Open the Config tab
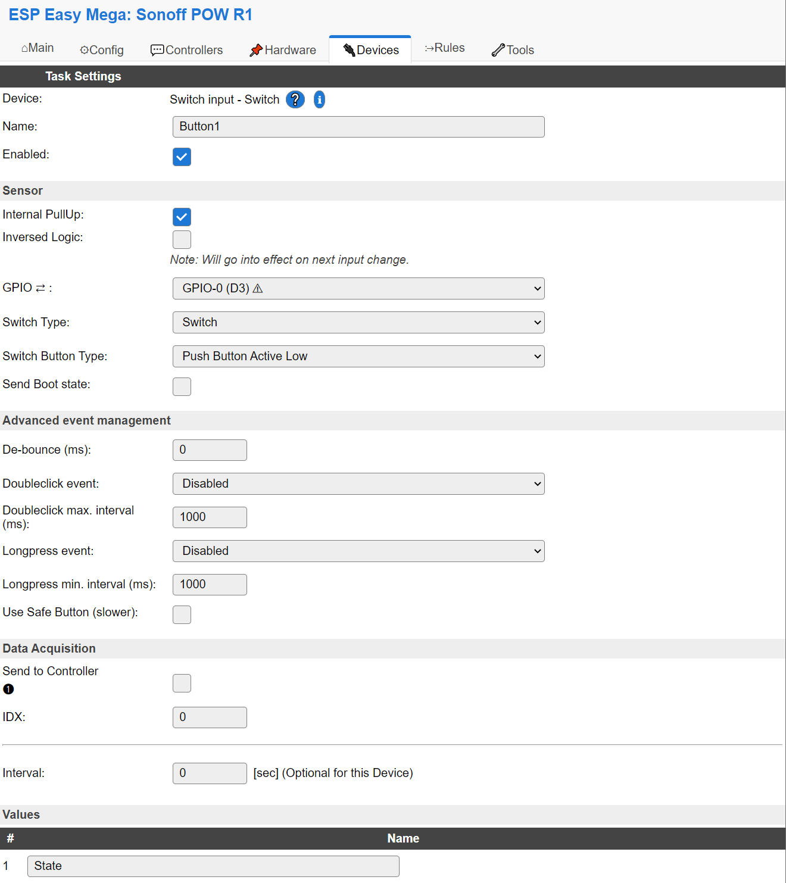786x883 pixels. click(x=102, y=50)
